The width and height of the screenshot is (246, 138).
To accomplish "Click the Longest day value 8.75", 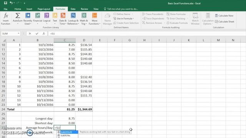I will click(65, 118).
